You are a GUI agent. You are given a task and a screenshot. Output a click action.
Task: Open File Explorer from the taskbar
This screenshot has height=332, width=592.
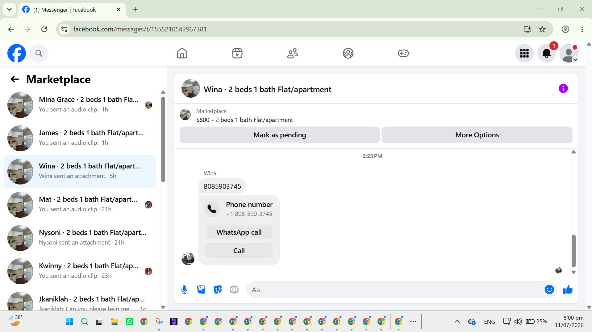[115, 322]
